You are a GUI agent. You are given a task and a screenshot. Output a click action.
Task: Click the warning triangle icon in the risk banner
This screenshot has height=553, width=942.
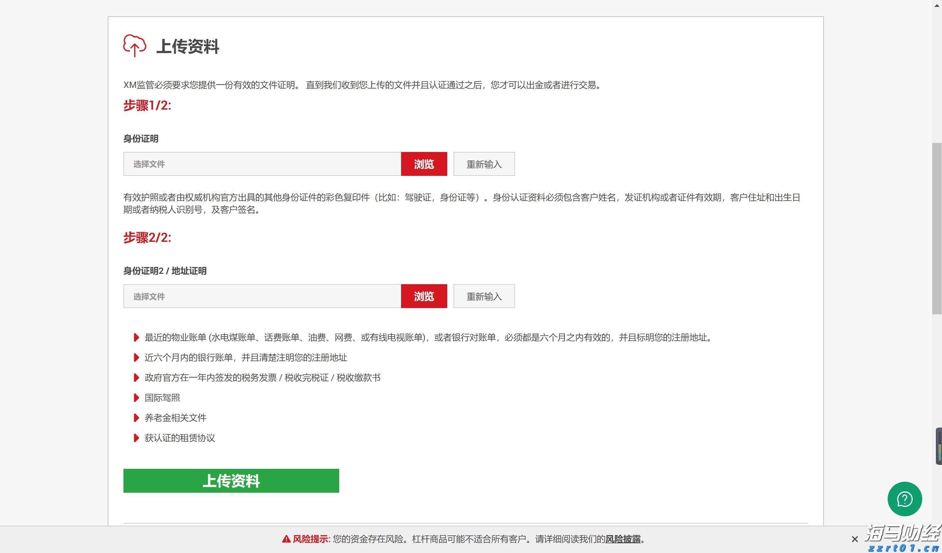pos(286,539)
